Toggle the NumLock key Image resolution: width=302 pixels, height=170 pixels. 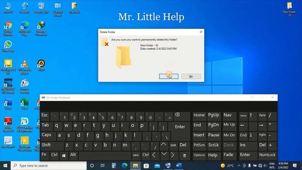(268, 155)
